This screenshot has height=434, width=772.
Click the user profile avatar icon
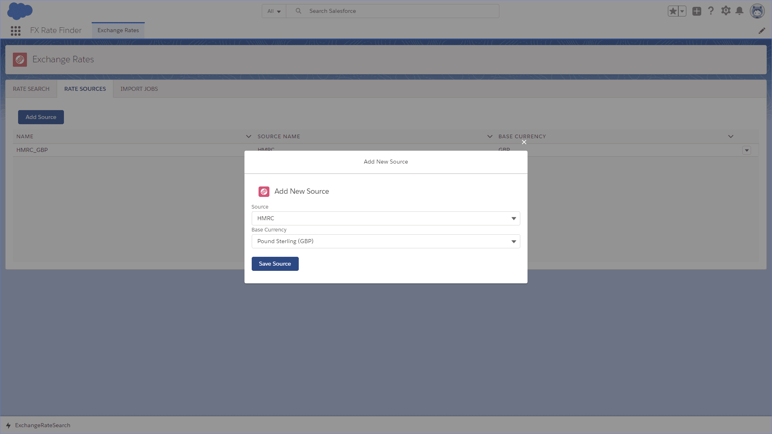pos(757,11)
